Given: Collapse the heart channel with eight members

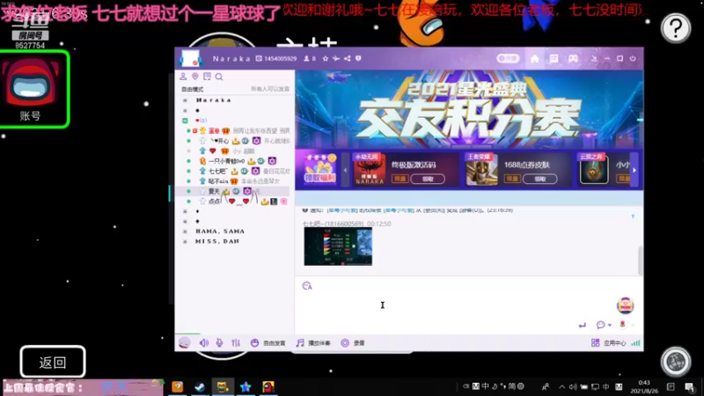Looking at the screenshot, I should click(x=185, y=121).
